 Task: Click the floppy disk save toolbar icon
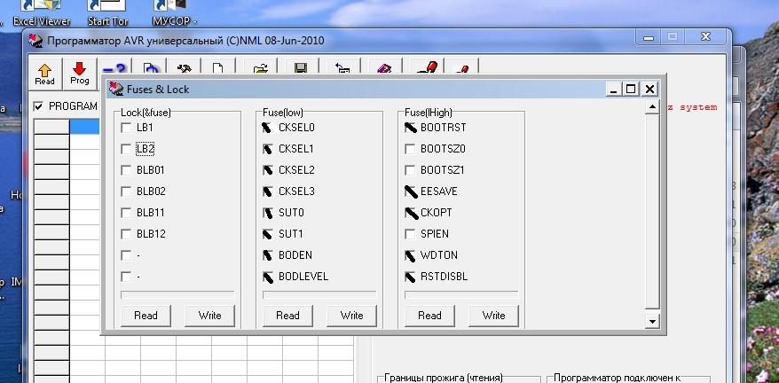(301, 69)
